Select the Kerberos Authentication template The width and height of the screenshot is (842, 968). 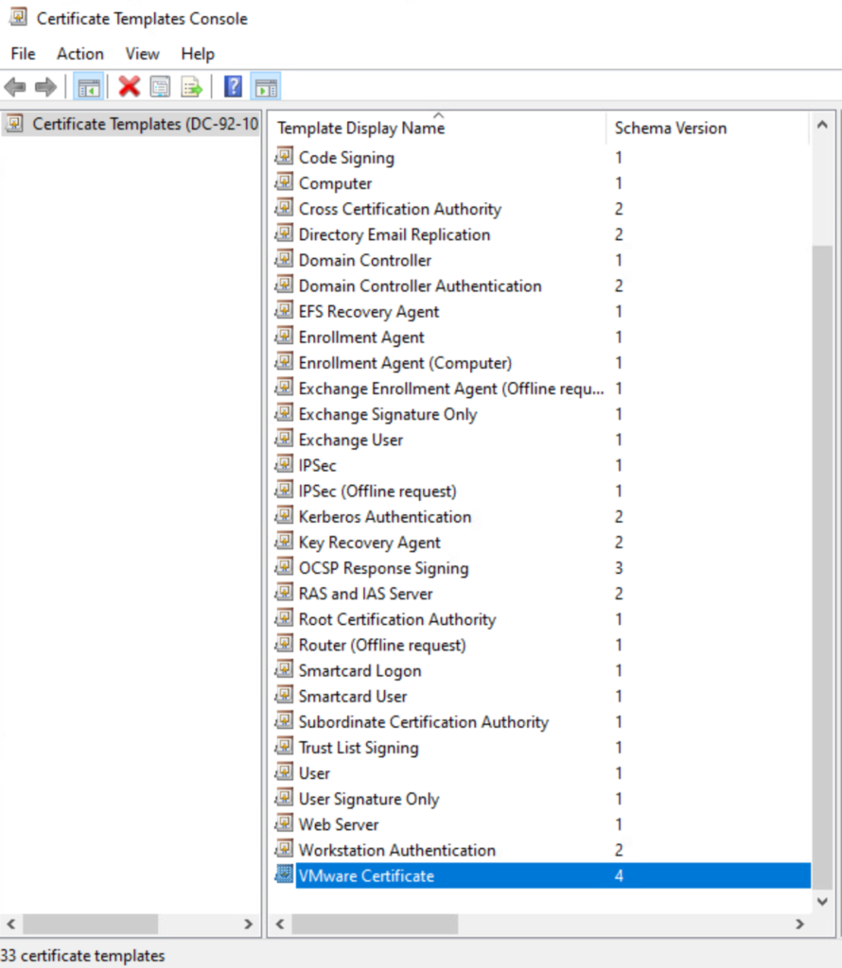[x=384, y=517]
